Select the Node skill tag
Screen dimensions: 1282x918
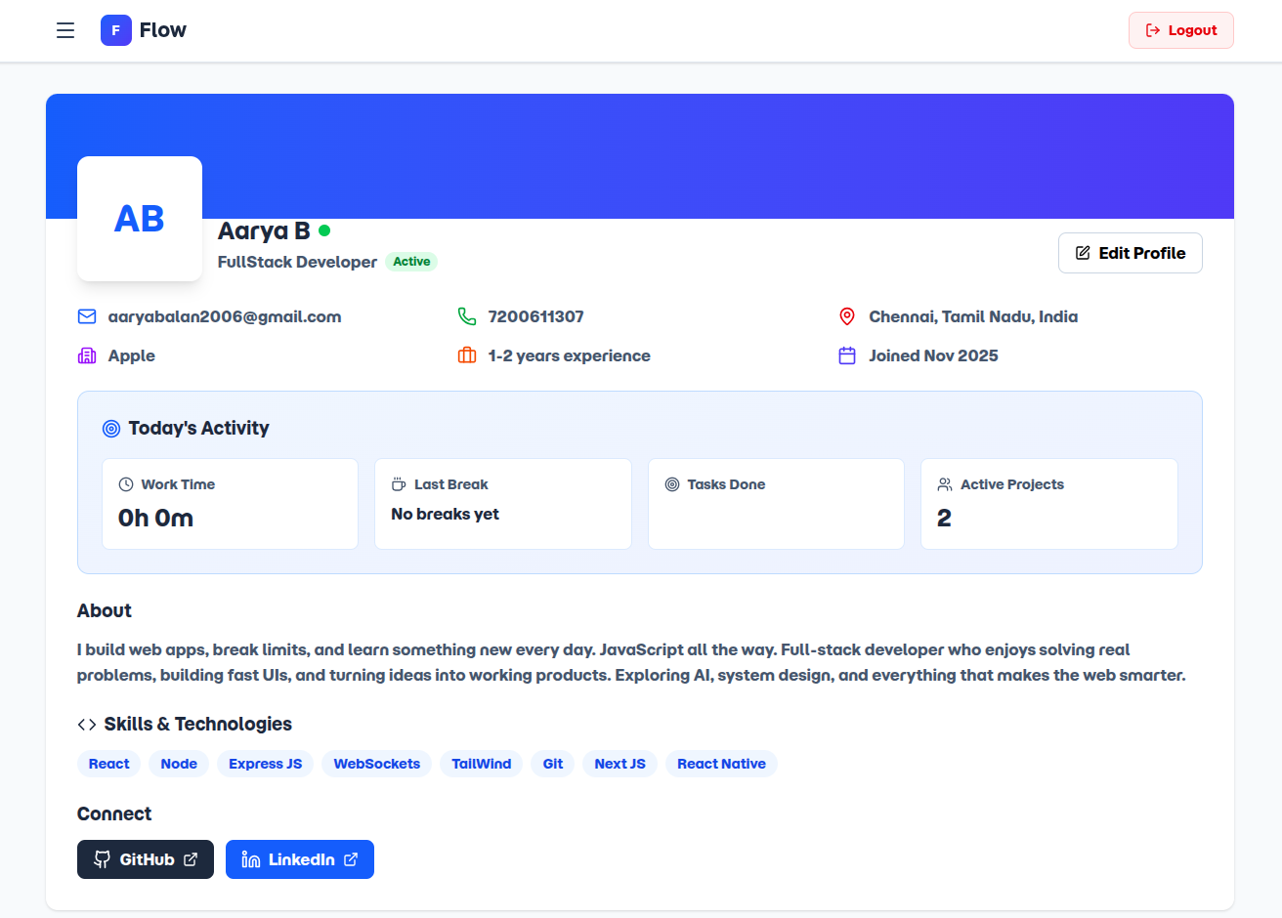tap(179, 764)
